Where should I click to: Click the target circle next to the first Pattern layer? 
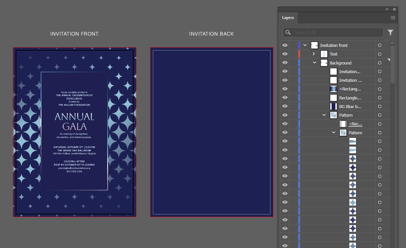(379, 115)
